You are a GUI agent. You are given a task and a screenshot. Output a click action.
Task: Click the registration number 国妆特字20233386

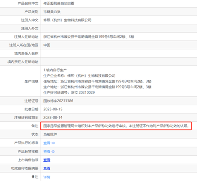[x=58, y=101]
